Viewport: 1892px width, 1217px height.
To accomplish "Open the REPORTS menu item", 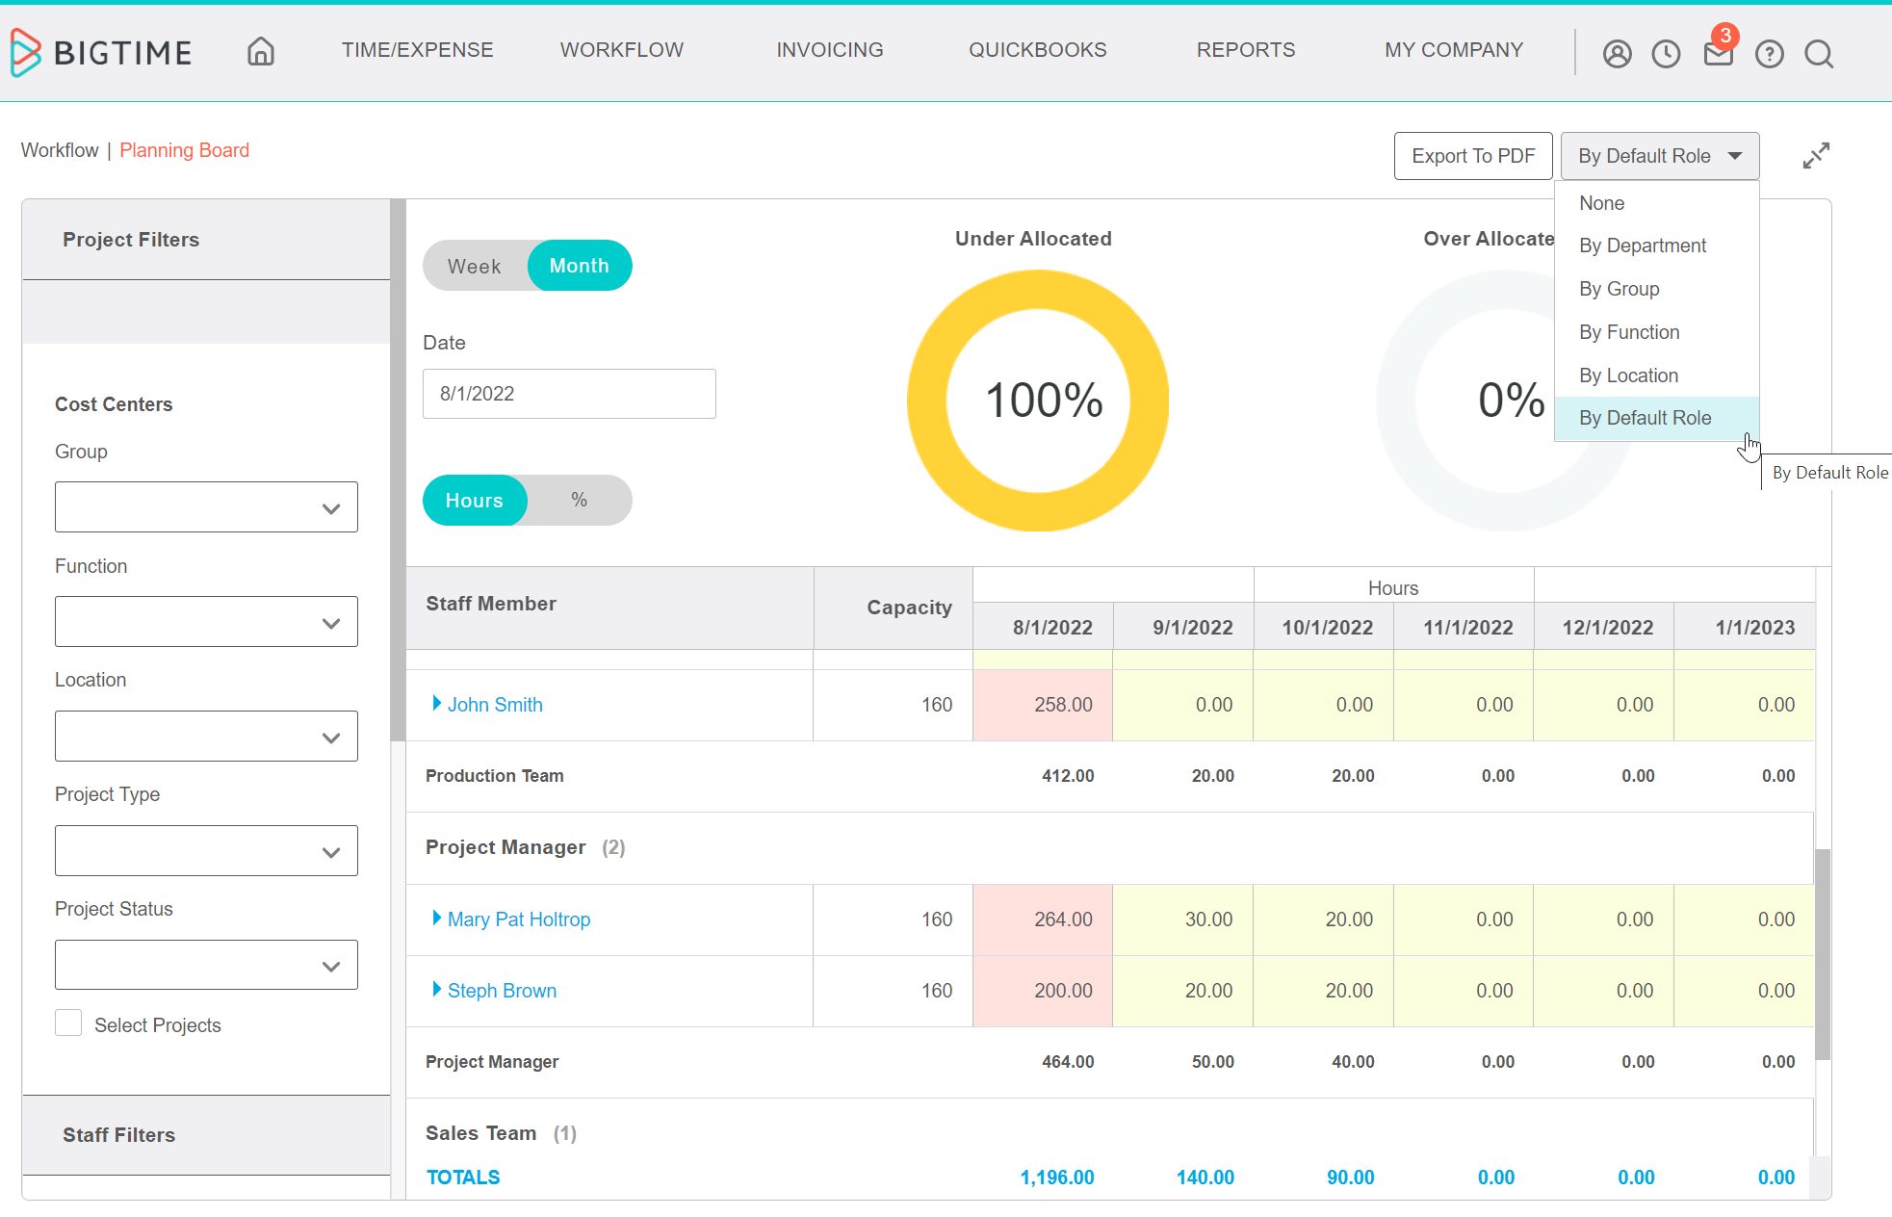I will pyautogui.click(x=1245, y=50).
